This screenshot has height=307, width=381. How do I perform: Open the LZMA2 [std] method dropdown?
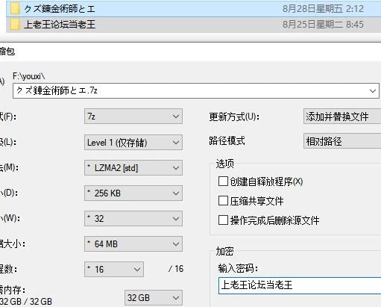coord(133,168)
